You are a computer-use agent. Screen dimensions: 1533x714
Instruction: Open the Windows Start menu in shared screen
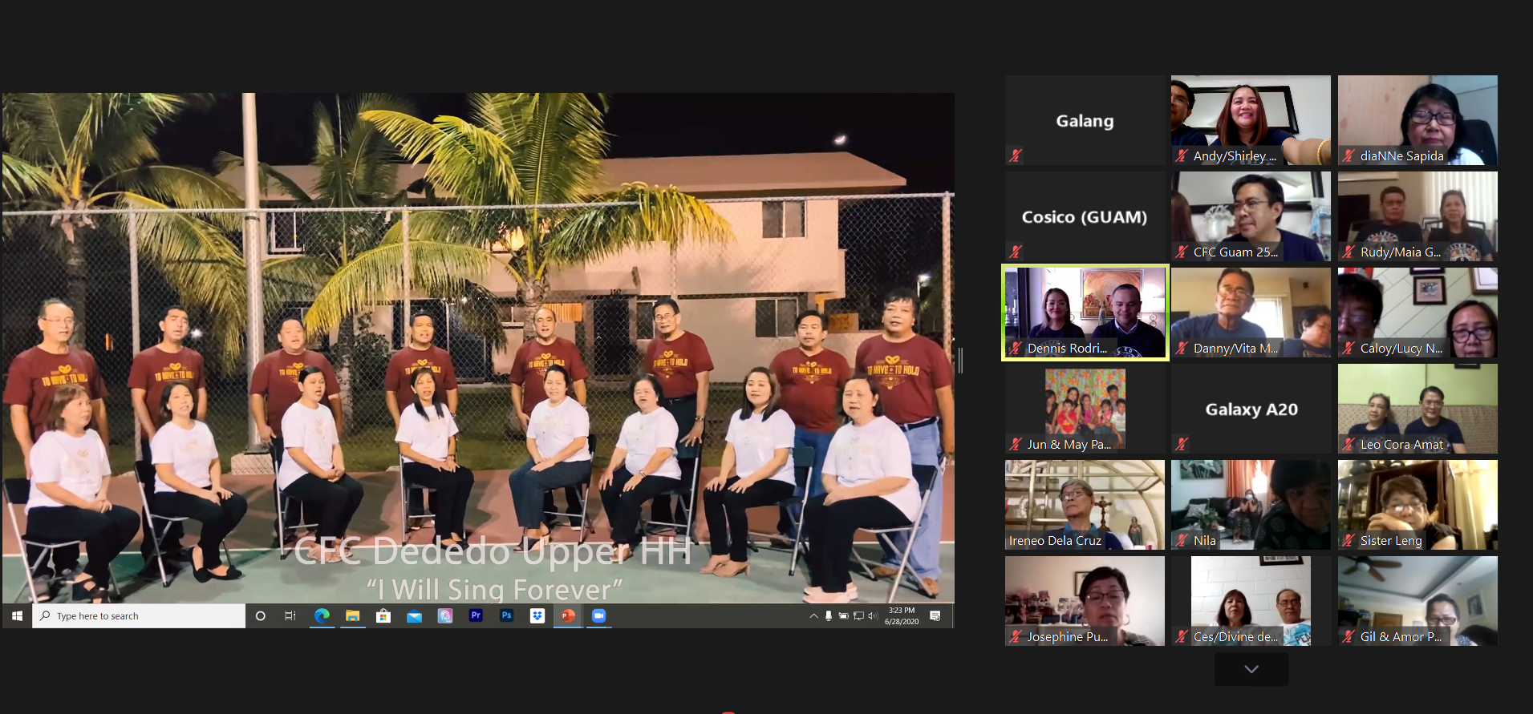click(x=17, y=615)
